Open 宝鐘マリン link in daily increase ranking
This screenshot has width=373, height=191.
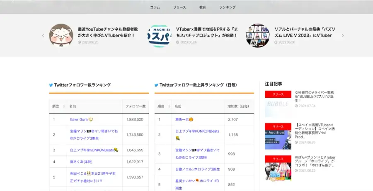[x=197, y=154]
